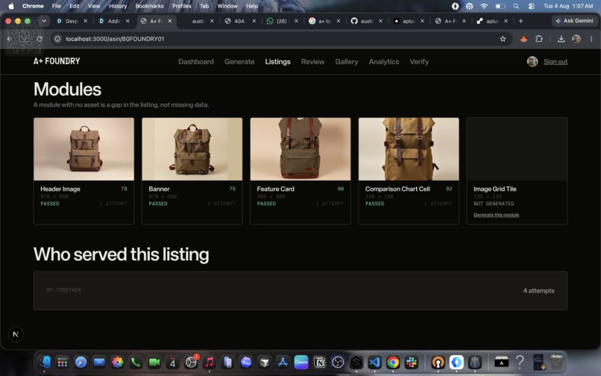The image size is (601, 376).
Task: Click the Ask Gemini button
Action: (574, 21)
